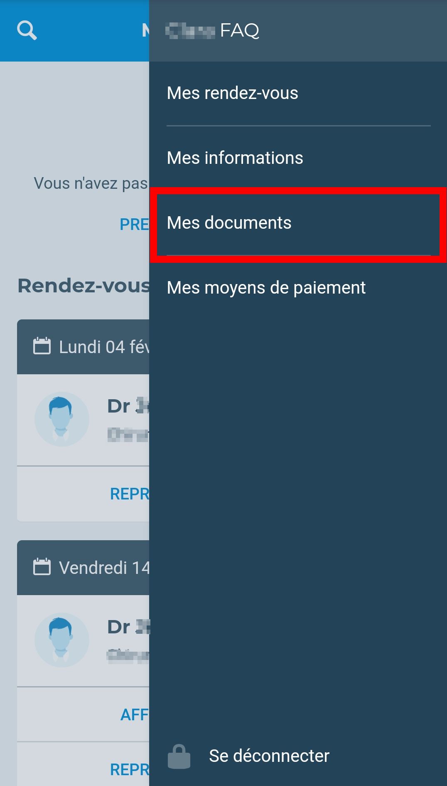
Task: Click the Dr name in the Lundi appointment
Action: (x=128, y=406)
